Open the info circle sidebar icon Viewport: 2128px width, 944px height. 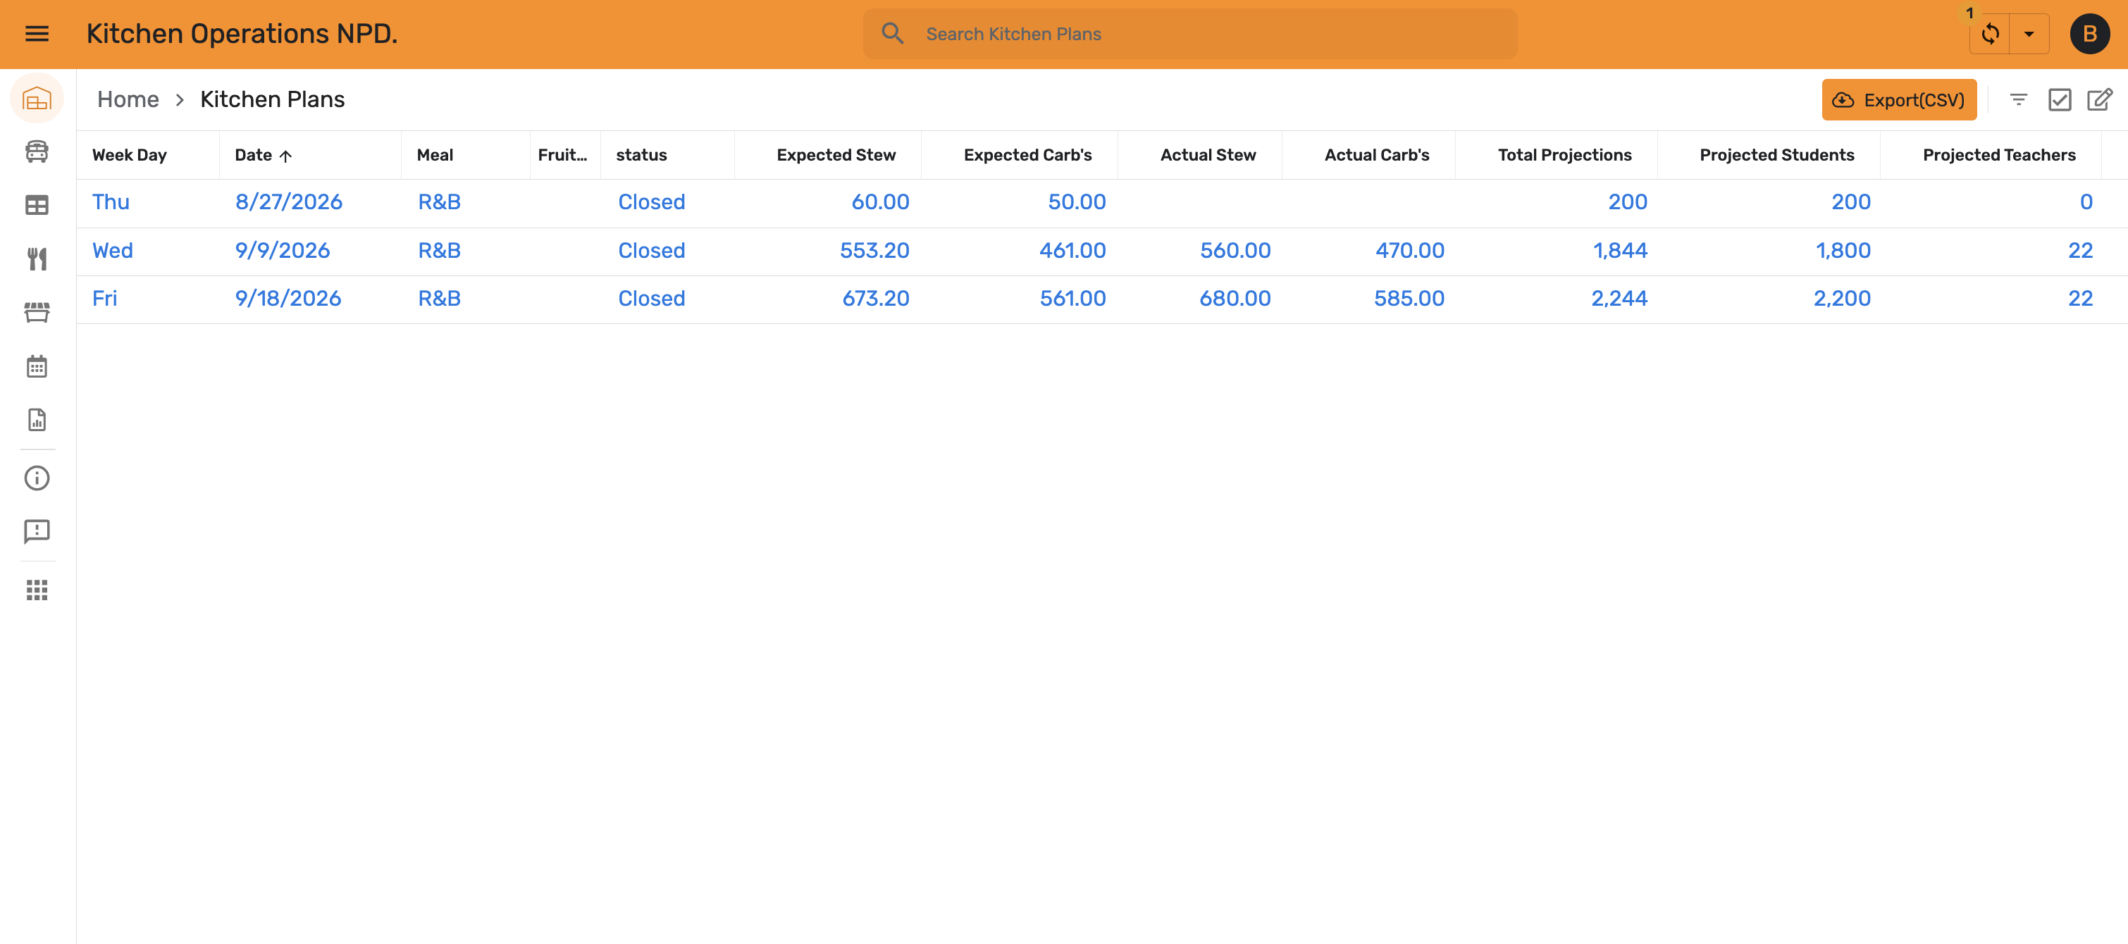[37, 478]
